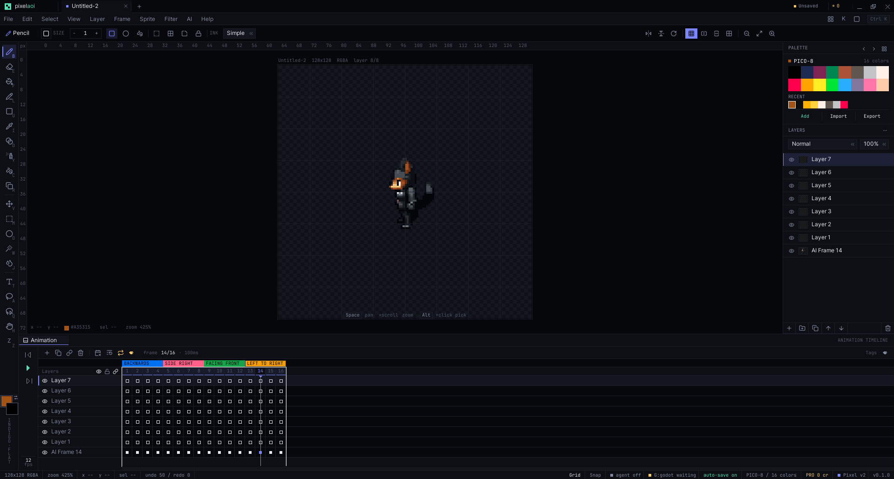
Task: Pick the yellow PICO-8 palette swatch
Action: click(x=819, y=85)
